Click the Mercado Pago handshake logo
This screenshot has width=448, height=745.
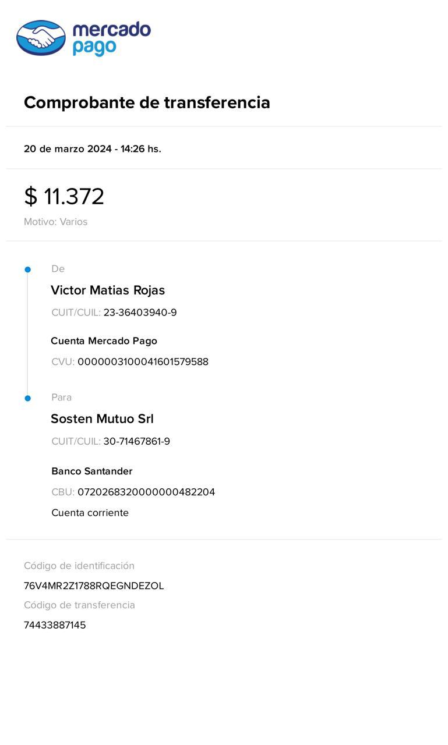point(41,38)
